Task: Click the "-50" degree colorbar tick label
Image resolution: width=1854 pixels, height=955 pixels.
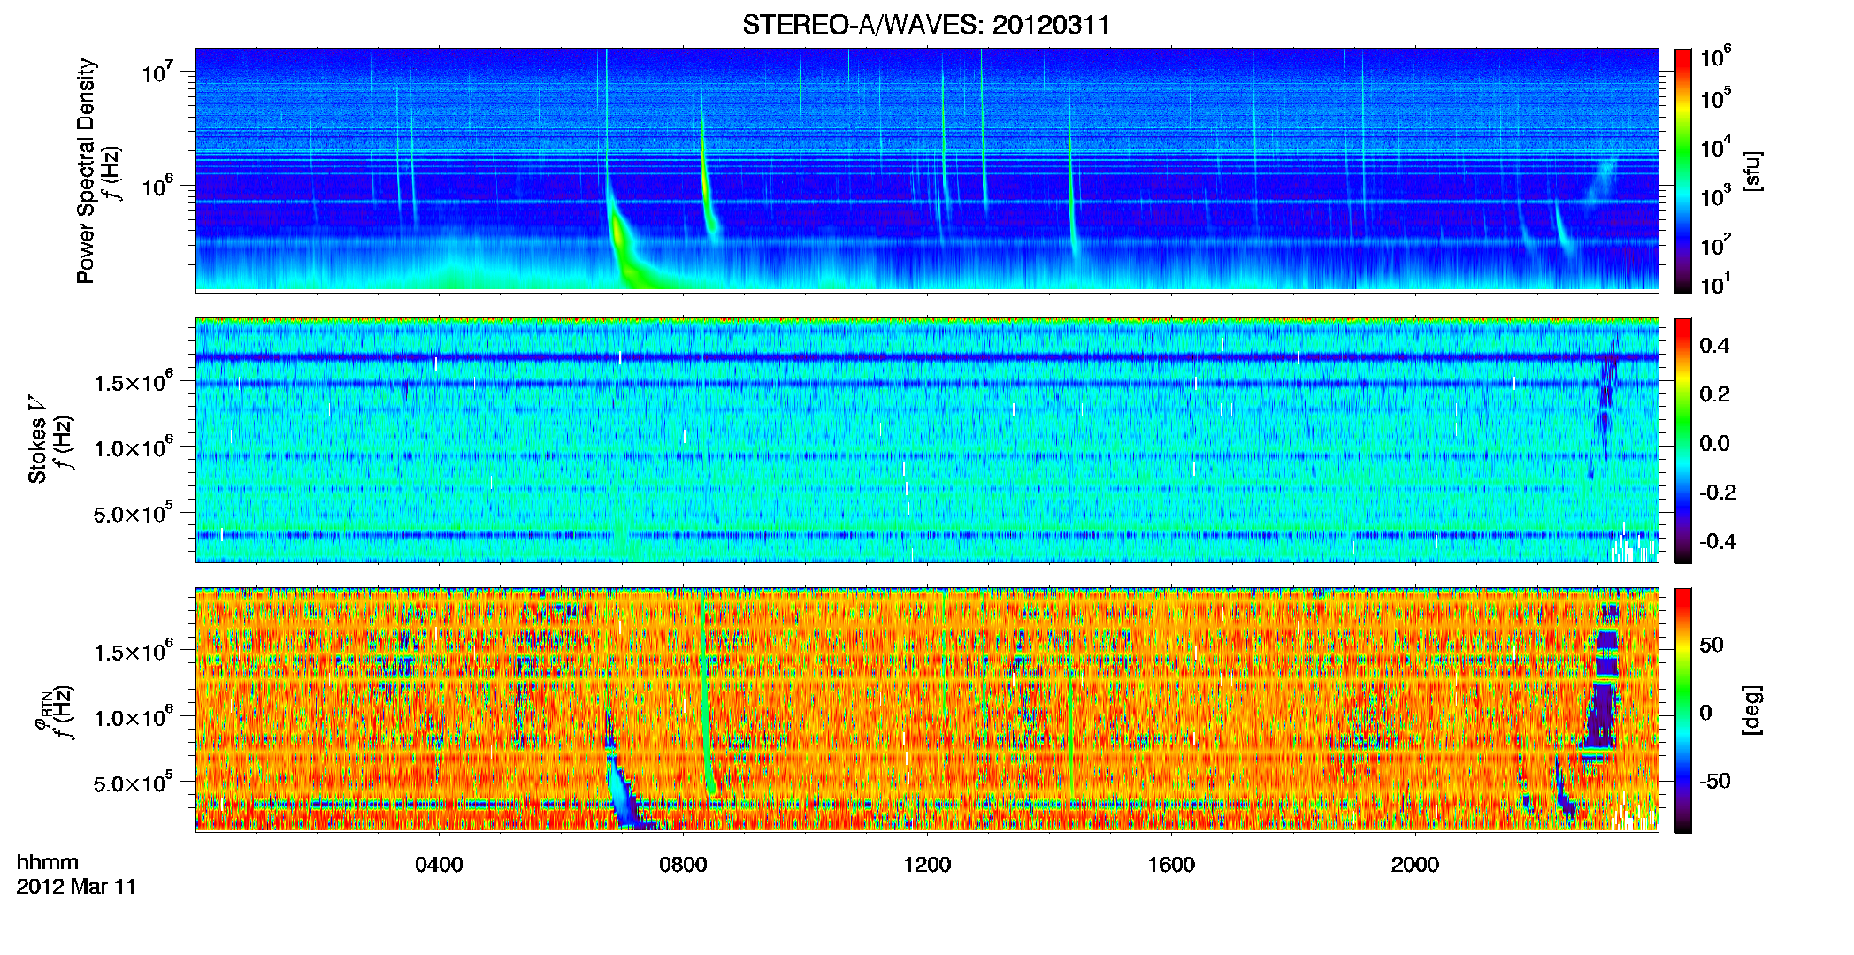Action: (x=1715, y=782)
